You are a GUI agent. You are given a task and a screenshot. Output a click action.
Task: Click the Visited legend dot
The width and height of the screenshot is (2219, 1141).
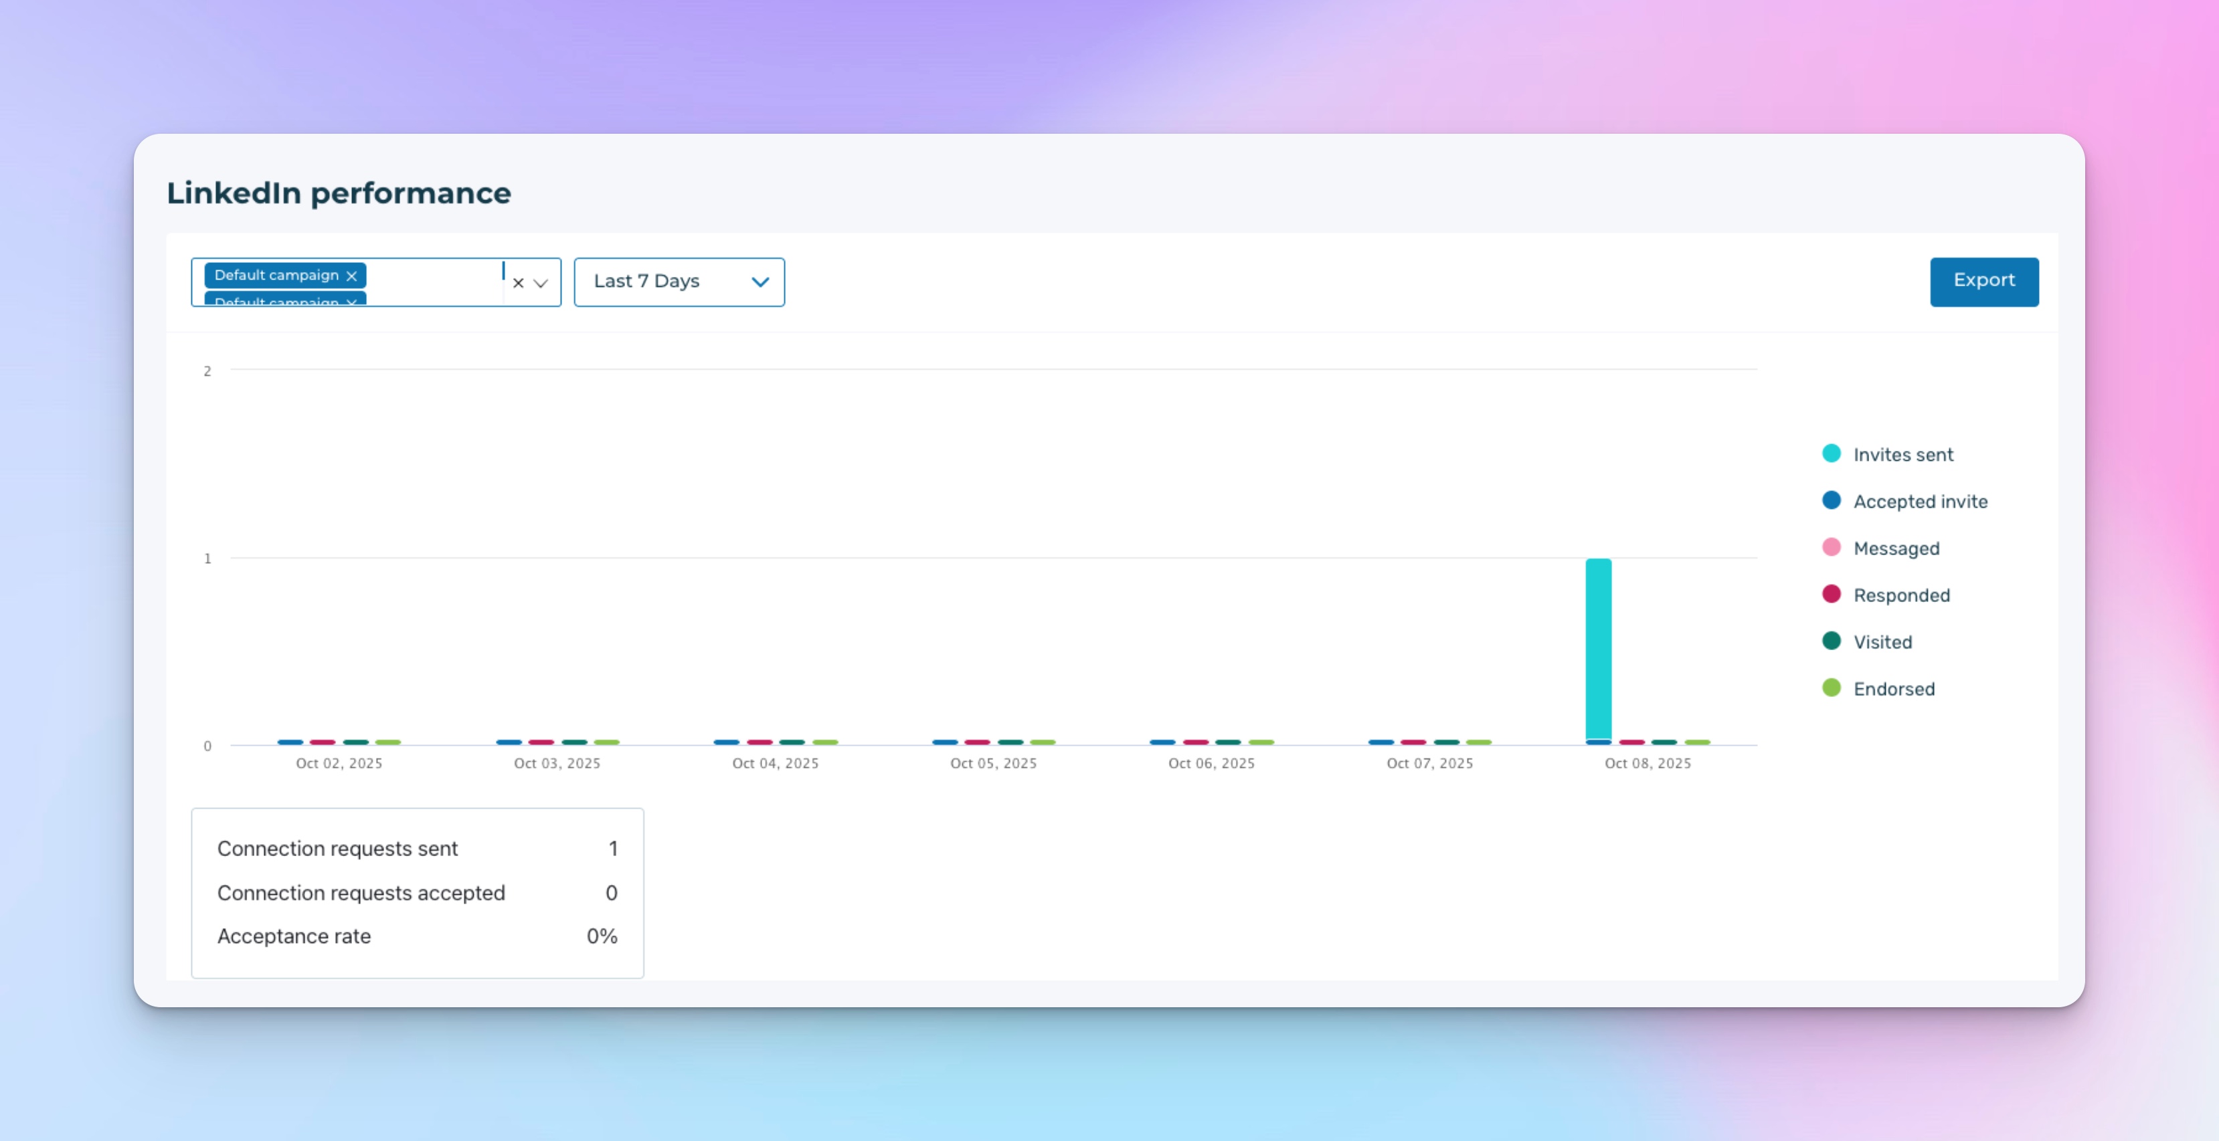click(x=1832, y=641)
